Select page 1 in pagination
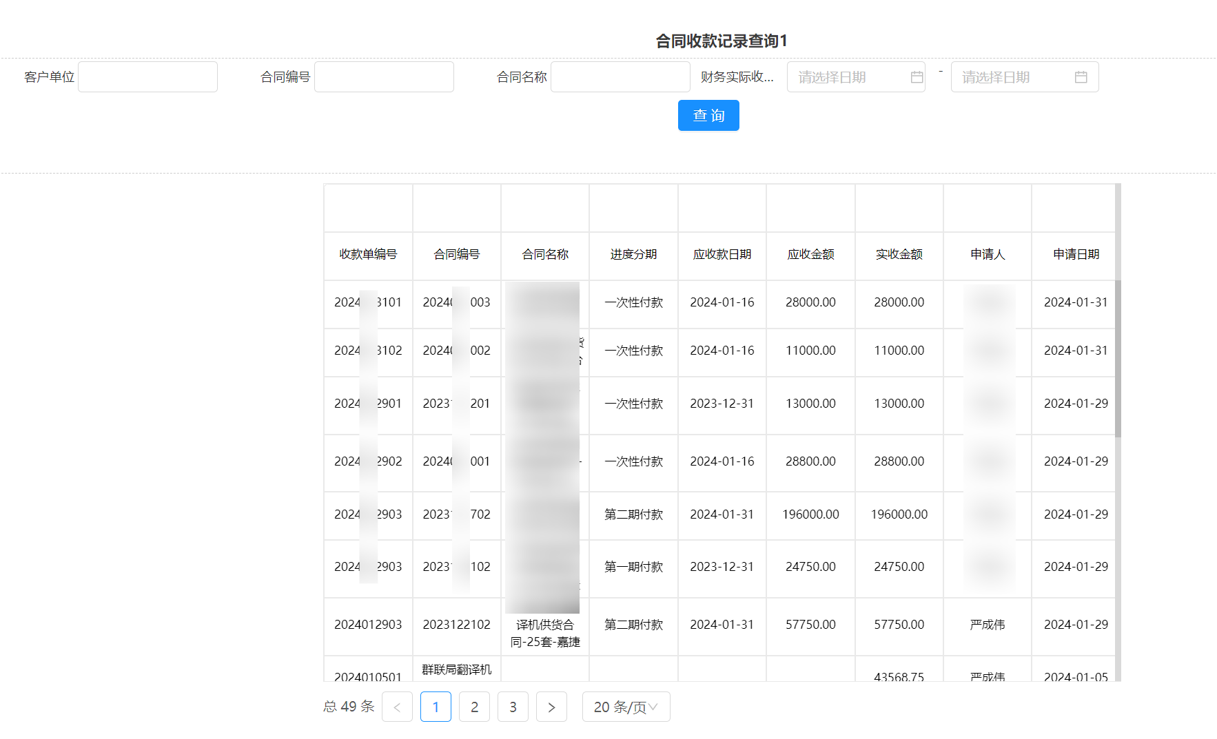The width and height of the screenshot is (1217, 739). pyautogui.click(x=436, y=707)
